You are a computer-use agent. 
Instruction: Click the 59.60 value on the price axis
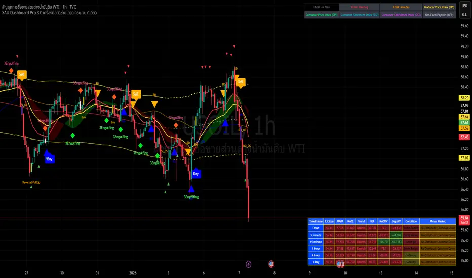pos(464,26)
